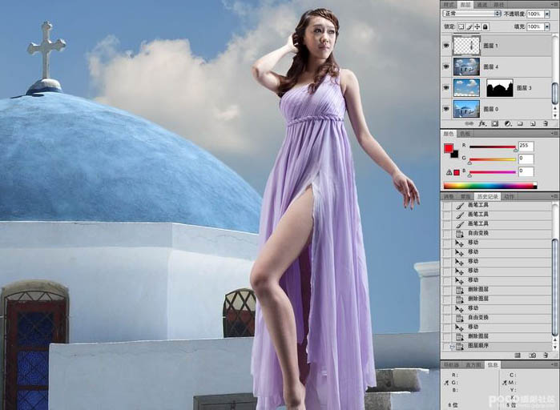Toggle visibility of layer 图层 4
Viewport: 560px width, 410px height.
(x=445, y=66)
